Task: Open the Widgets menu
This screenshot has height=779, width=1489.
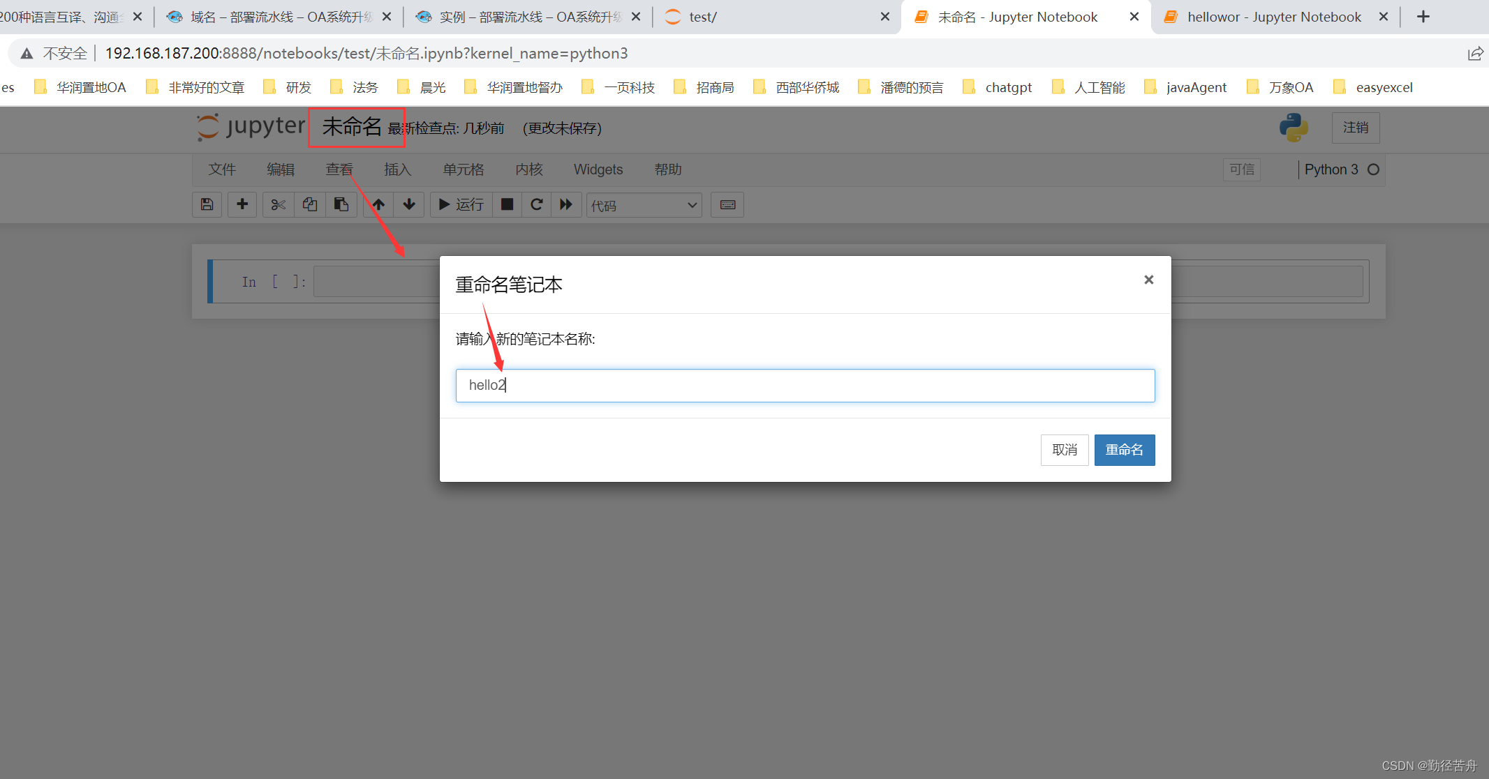Action: [x=598, y=169]
